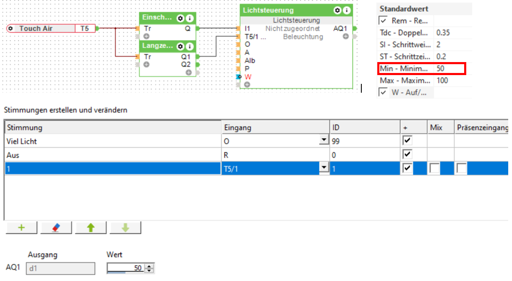Screen dimensions: 512x281
Task: Click AQ1 output connector of Lichtsteuerung
Action: point(355,29)
